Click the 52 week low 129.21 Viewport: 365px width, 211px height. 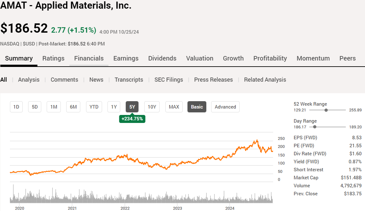tap(300, 110)
